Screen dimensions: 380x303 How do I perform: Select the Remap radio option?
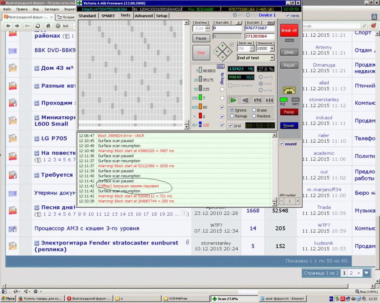click(231, 116)
